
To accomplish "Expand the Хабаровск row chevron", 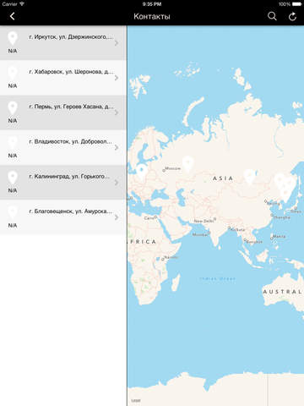I will click(117, 78).
